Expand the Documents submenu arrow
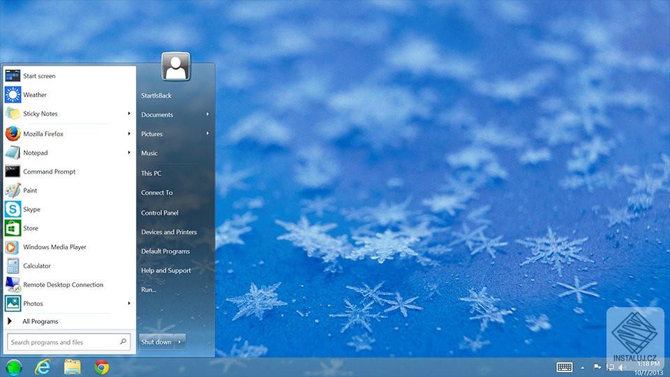670x377 pixels. (x=207, y=114)
